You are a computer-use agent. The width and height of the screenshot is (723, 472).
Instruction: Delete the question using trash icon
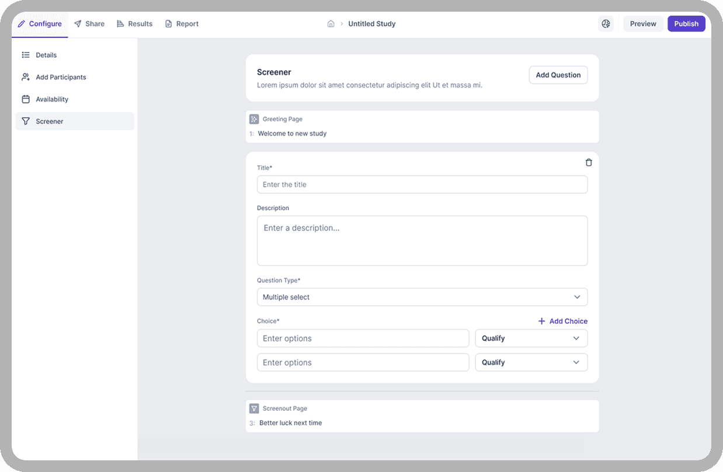589,163
